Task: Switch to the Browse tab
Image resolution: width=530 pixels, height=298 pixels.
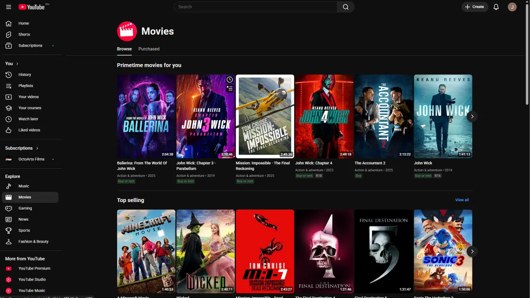Action: pyautogui.click(x=124, y=49)
